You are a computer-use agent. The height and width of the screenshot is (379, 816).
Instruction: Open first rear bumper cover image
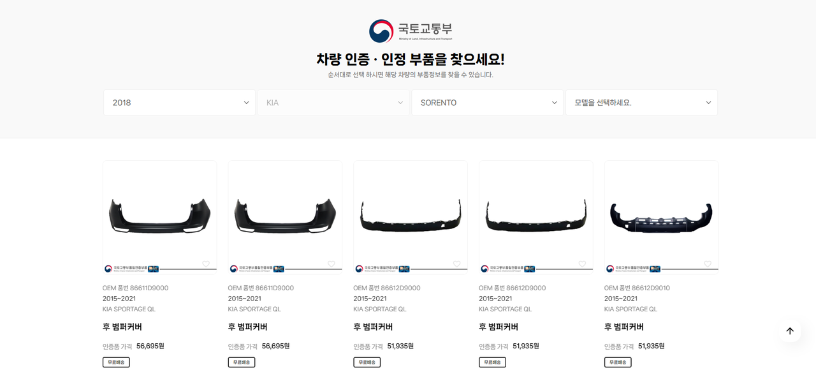[159, 216]
